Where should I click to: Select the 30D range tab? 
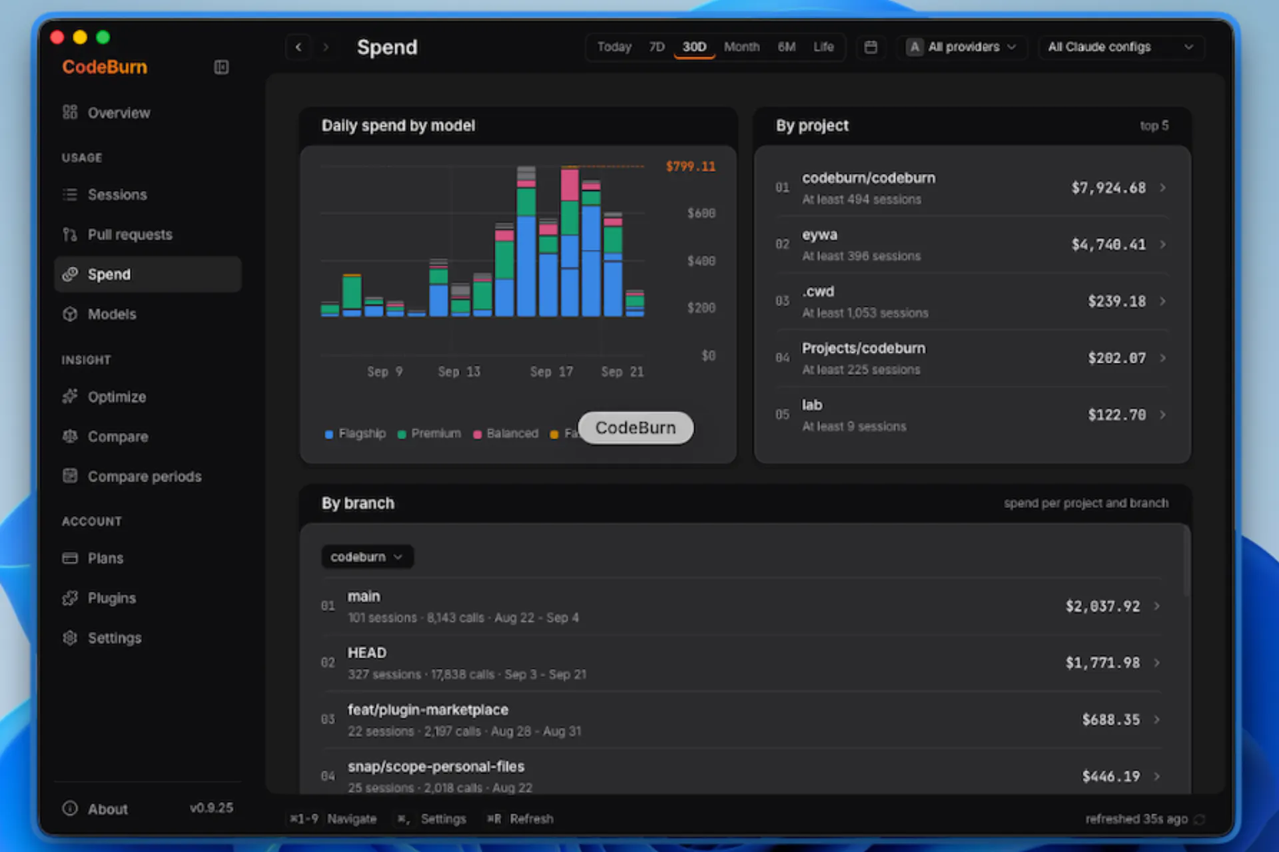click(x=694, y=47)
